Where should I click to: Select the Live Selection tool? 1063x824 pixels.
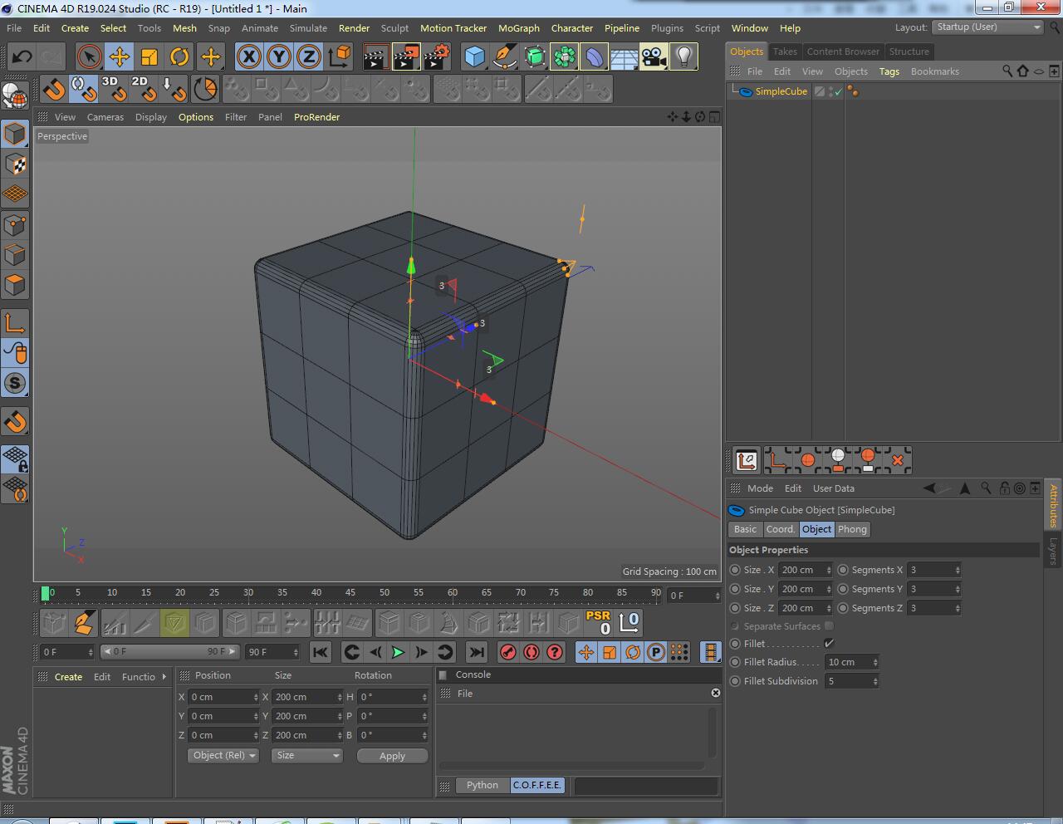tap(88, 56)
